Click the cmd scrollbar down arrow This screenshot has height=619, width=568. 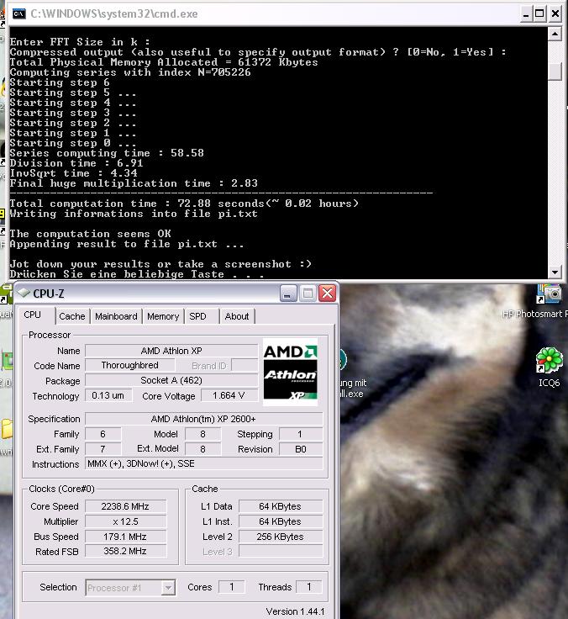pyautogui.click(x=555, y=272)
